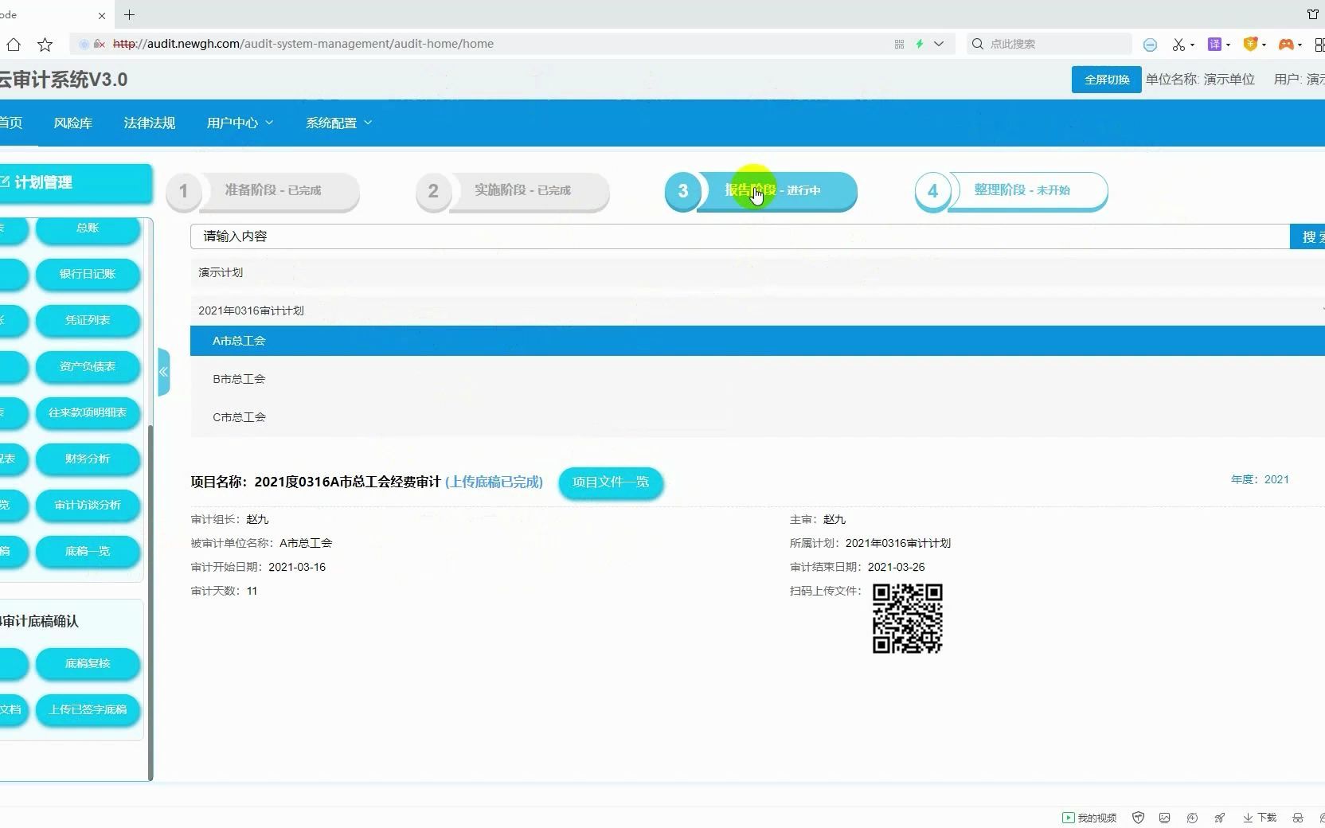Select the C市总工会 item
Screen dimensions: 1325x828
point(757,417)
